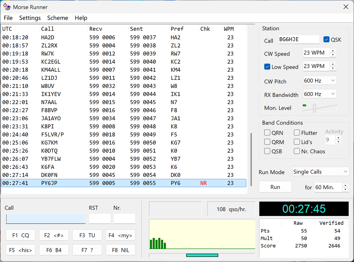This screenshot has width=354, height=262.
Task: Click the Recv column header
Action: point(108,29)
